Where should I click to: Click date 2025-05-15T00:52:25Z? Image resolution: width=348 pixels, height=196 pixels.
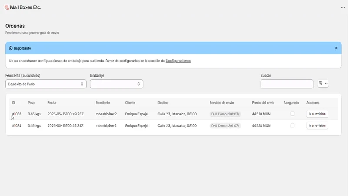(x=66, y=125)
